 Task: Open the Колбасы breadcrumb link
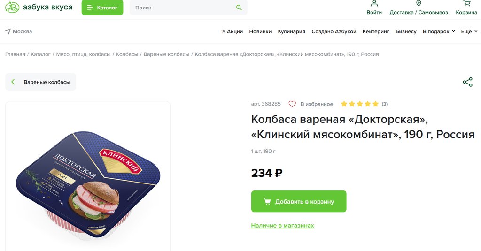(x=127, y=54)
